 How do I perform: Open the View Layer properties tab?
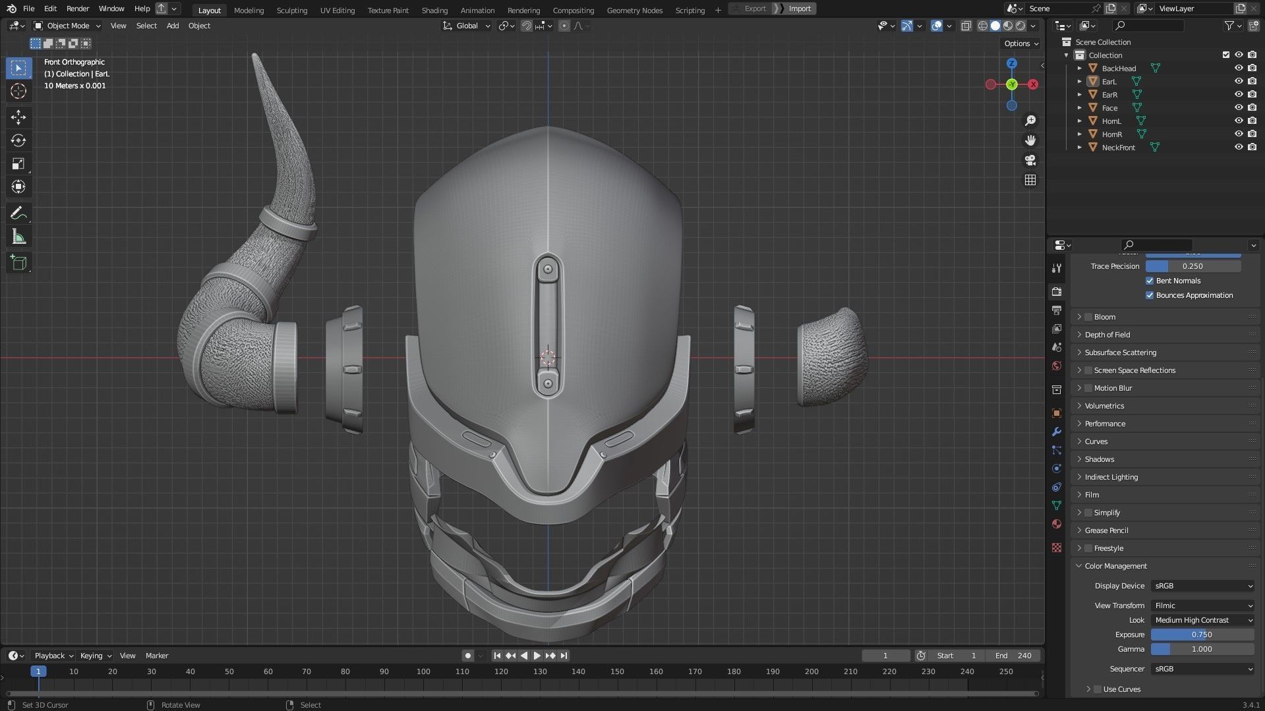coord(1057,329)
